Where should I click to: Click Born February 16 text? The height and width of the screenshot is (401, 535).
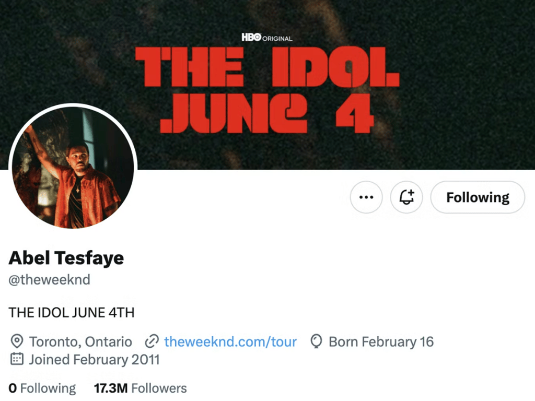tap(381, 341)
